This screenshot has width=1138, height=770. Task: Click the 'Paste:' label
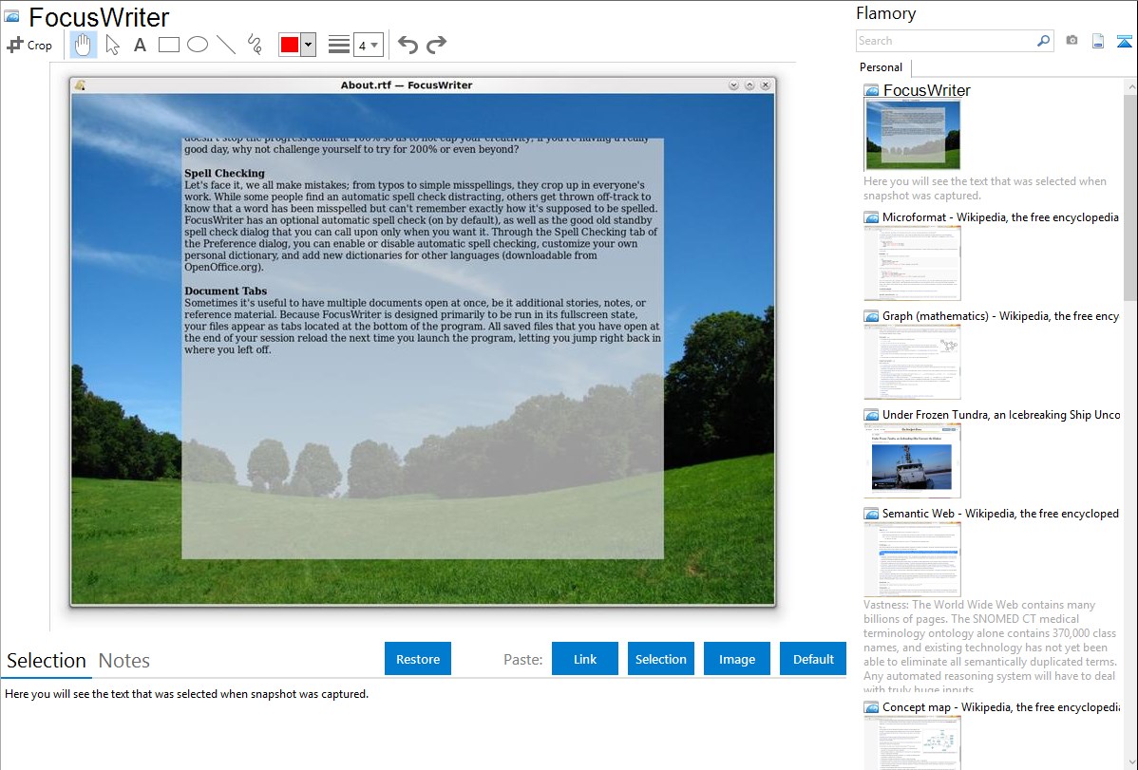point(523,659)
